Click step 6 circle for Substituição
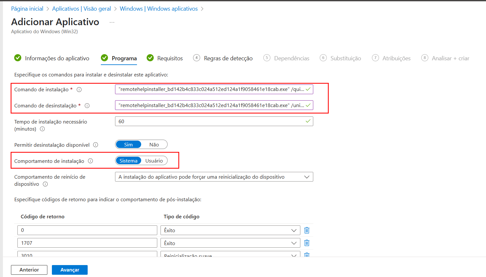Viewport: 486px width, 277px height. (x=323, y=58)
